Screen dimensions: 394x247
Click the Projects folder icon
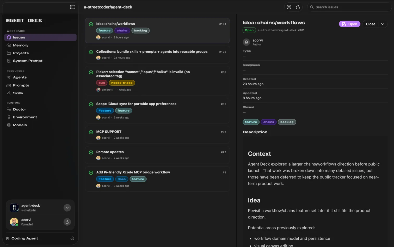[x=9, y=53]
